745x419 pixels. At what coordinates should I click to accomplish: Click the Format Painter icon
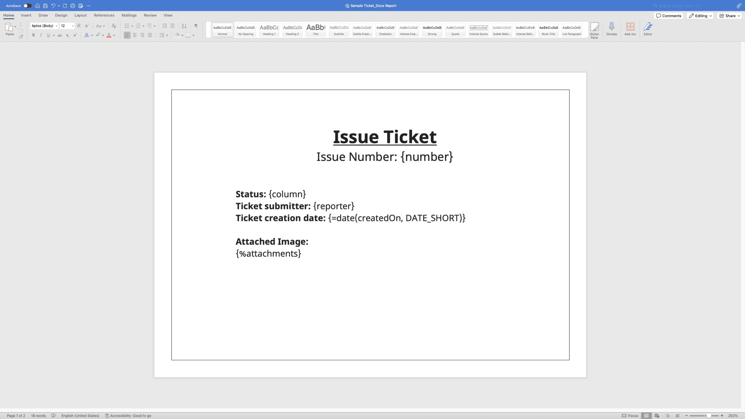point(21,37)
